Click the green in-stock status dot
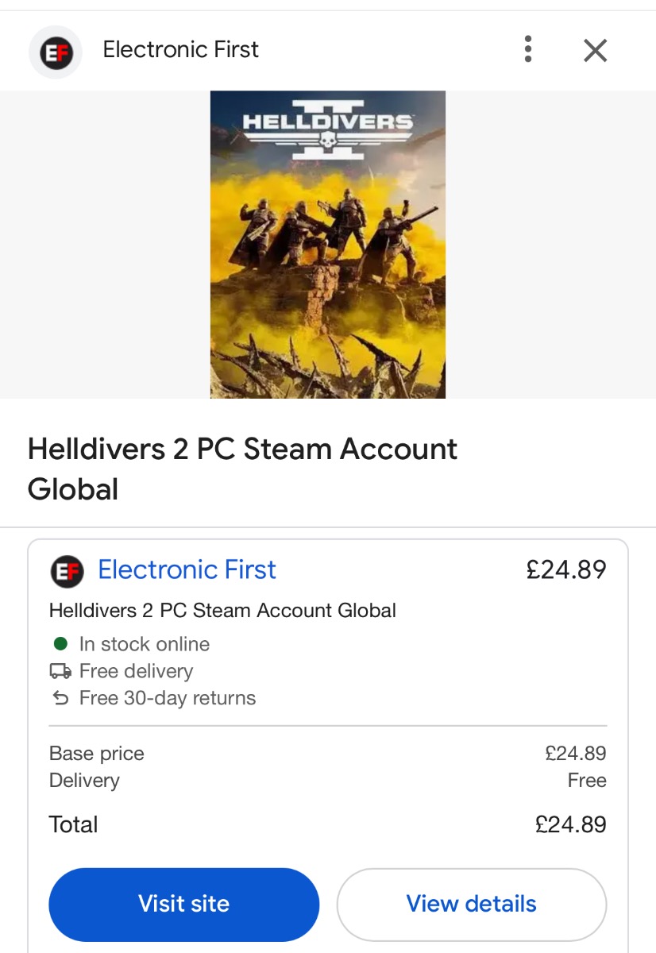The height and width of the screenshot is (953, 656). pos(61,644)
